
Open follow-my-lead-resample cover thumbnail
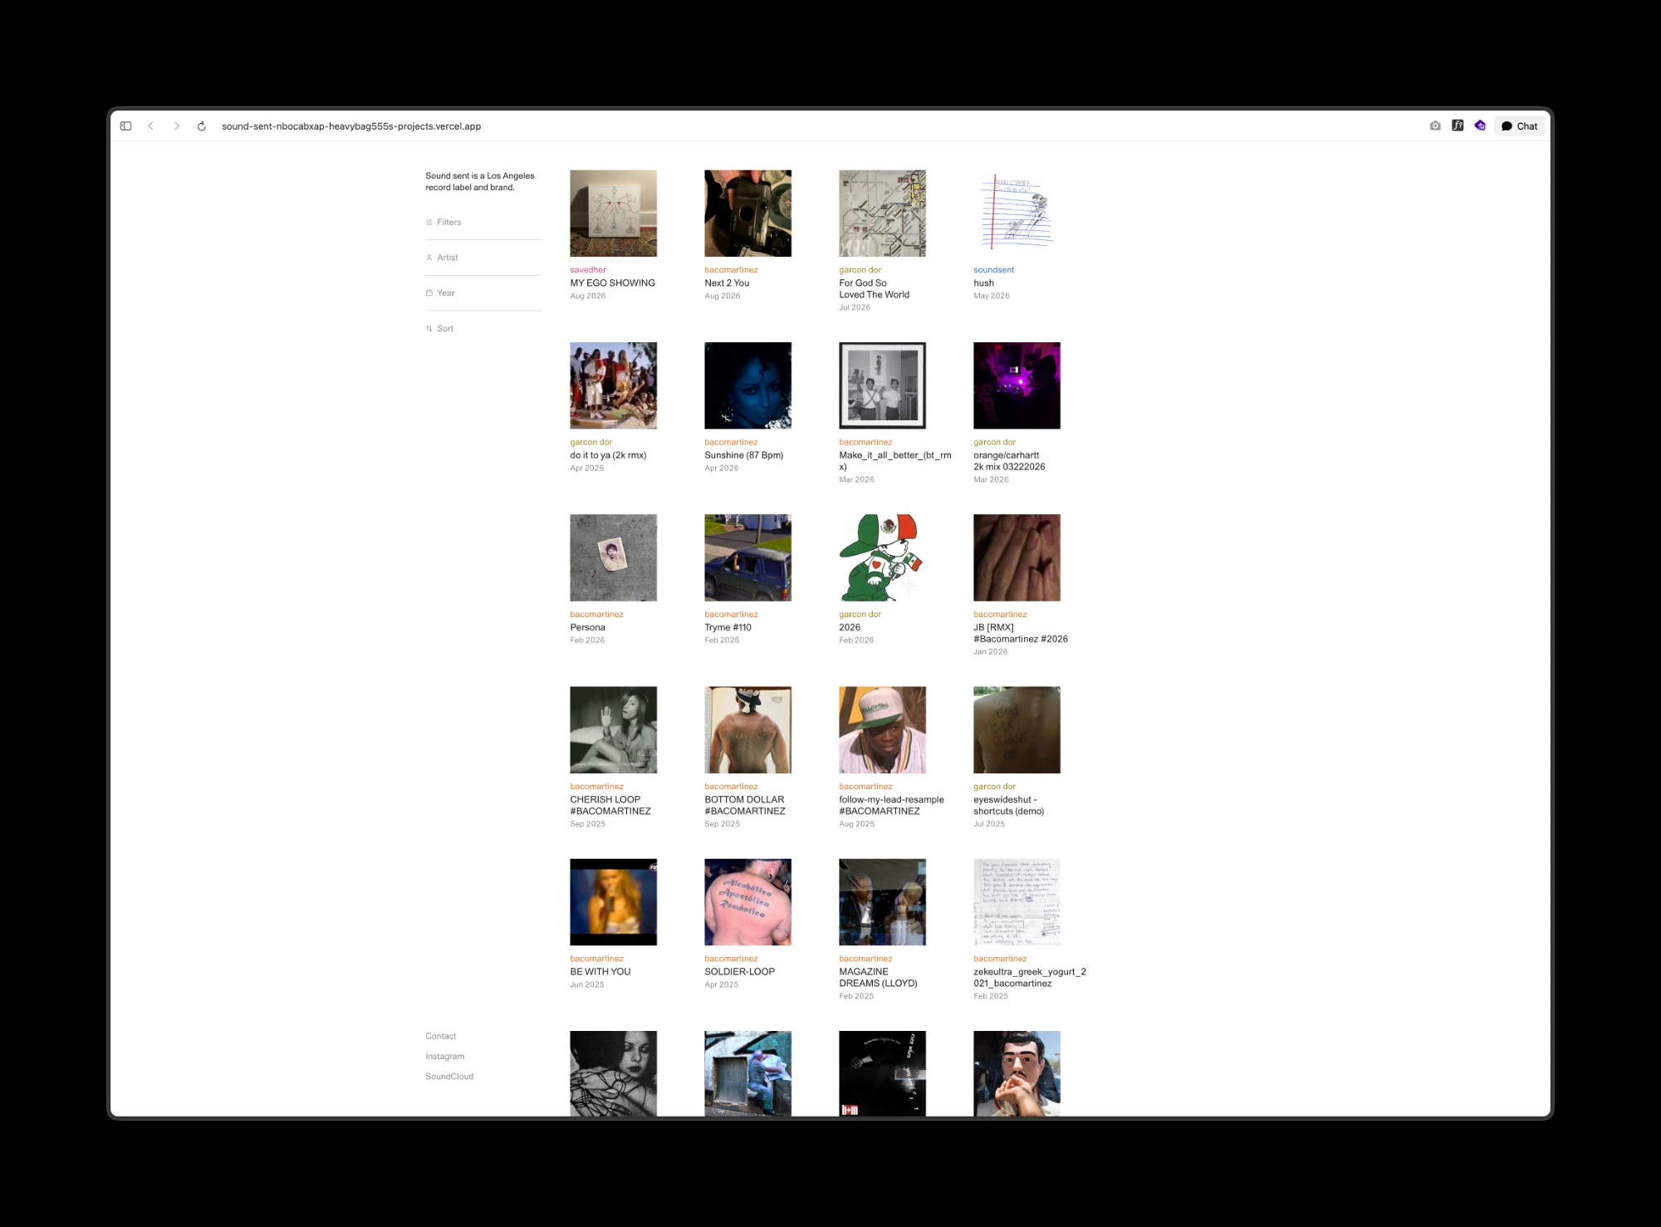[882, 729]
